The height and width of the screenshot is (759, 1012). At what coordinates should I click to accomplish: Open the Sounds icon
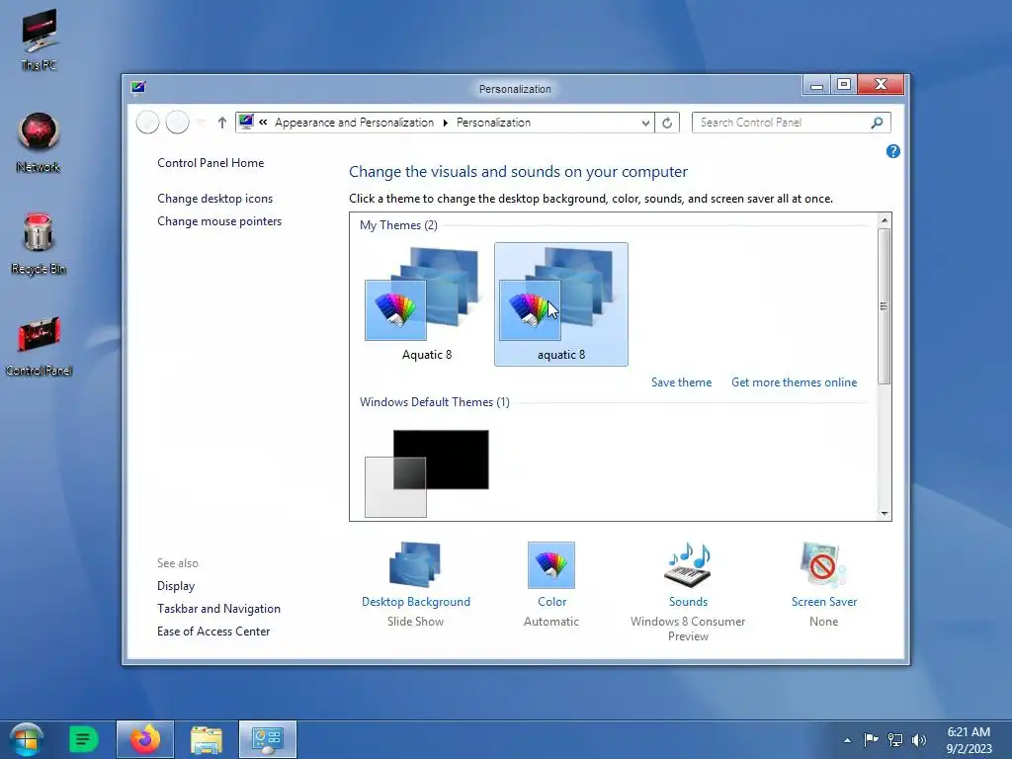point(688,564)
